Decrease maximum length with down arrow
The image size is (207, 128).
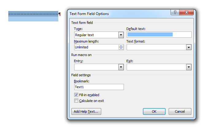(121, 48)
